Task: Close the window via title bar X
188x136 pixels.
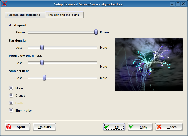Action: click(x=183, y=4)
